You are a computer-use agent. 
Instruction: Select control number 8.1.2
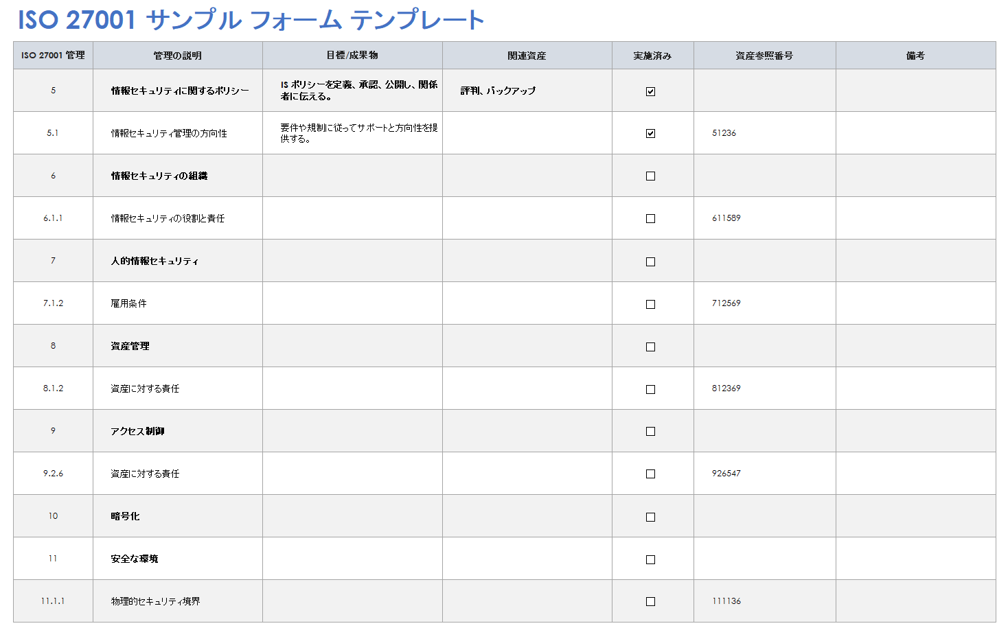[x=53, y=388]
